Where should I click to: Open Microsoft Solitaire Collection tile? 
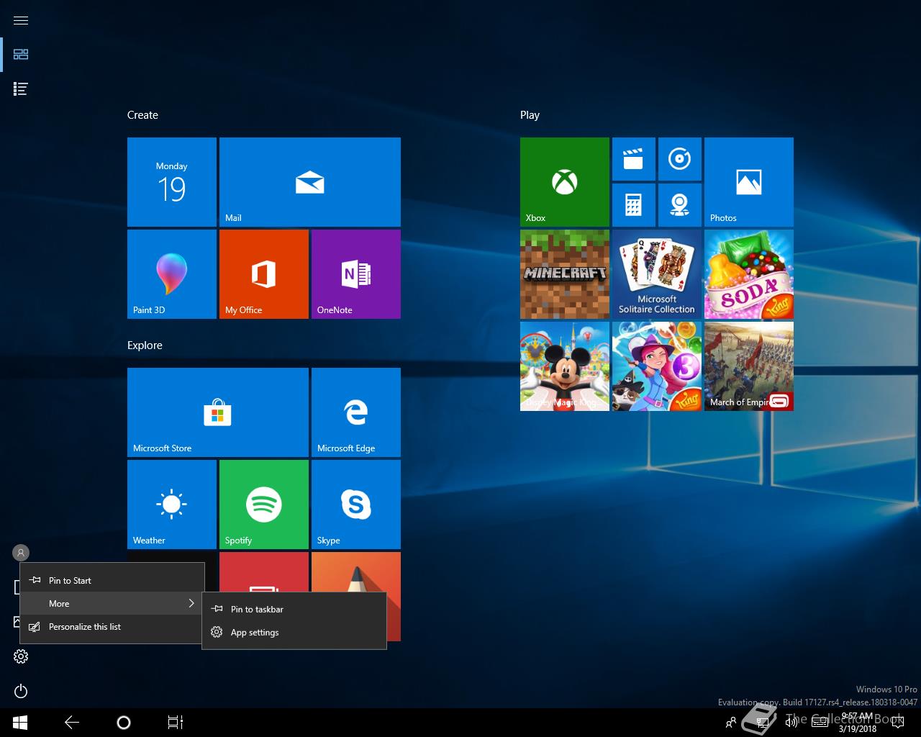(x=657, y=274)
